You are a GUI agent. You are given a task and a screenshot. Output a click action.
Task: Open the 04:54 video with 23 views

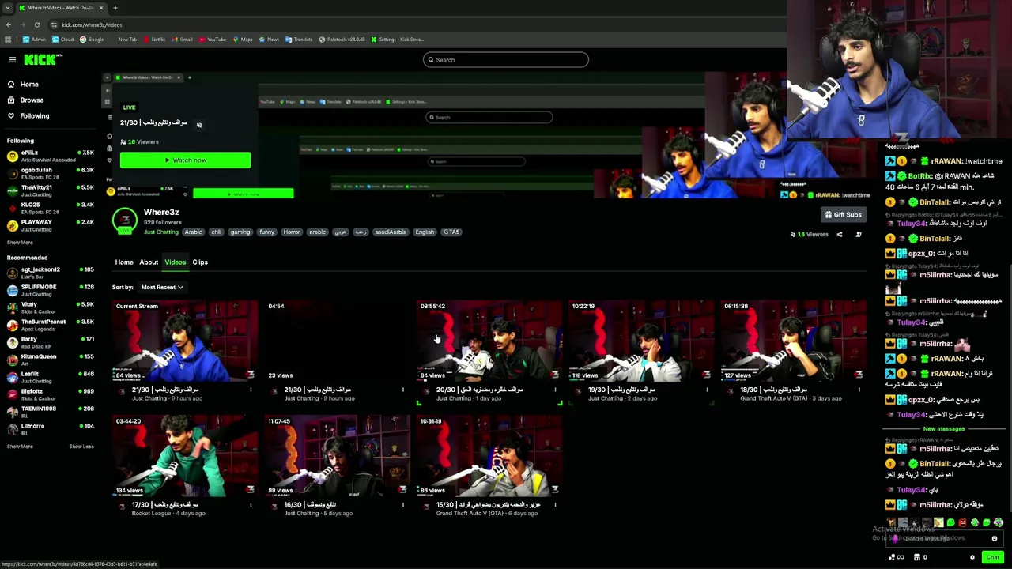tap(338, 341)
